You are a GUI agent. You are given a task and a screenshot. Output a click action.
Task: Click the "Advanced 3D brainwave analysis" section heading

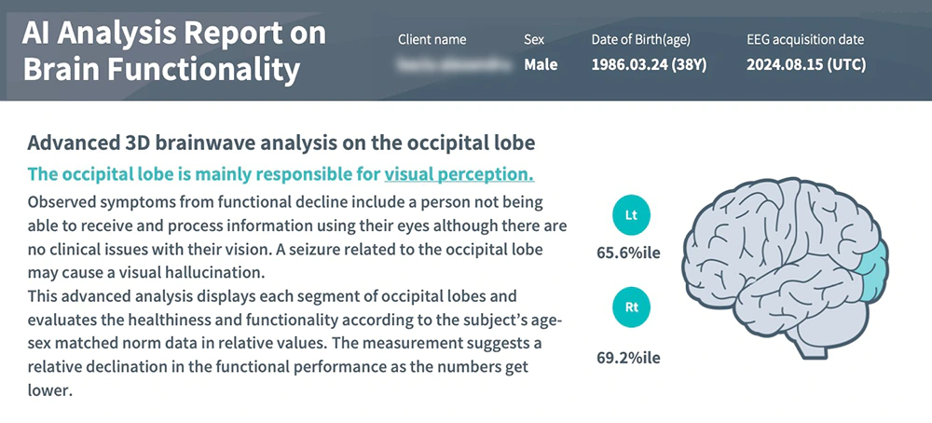coord(281,143)
